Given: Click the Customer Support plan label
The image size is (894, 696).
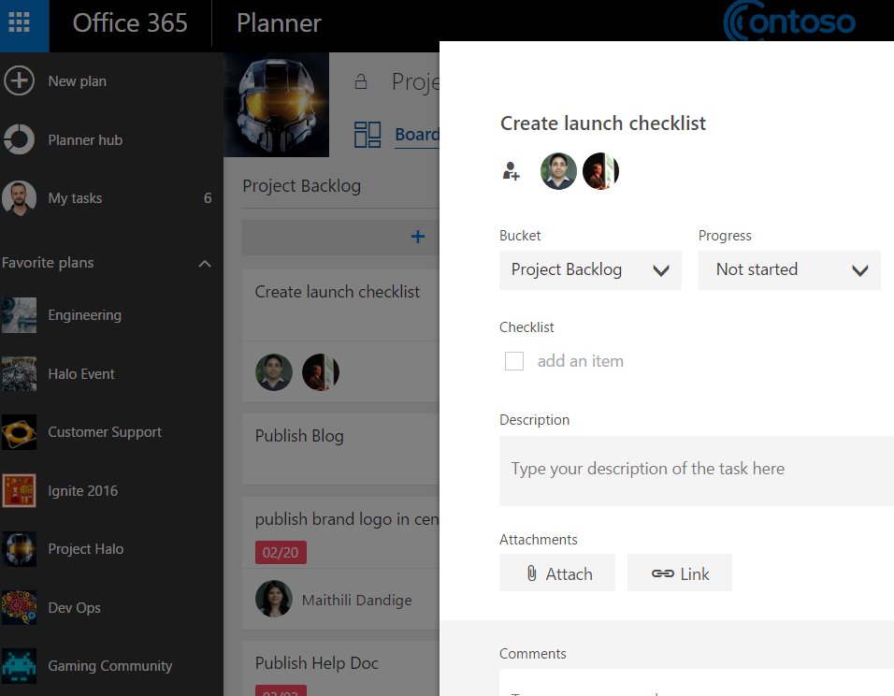Looking at the screenshot, I should pos(105,432).
